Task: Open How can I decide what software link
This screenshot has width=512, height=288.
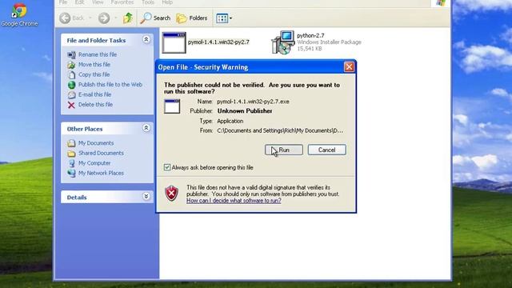Action: (x=234, y=201)
